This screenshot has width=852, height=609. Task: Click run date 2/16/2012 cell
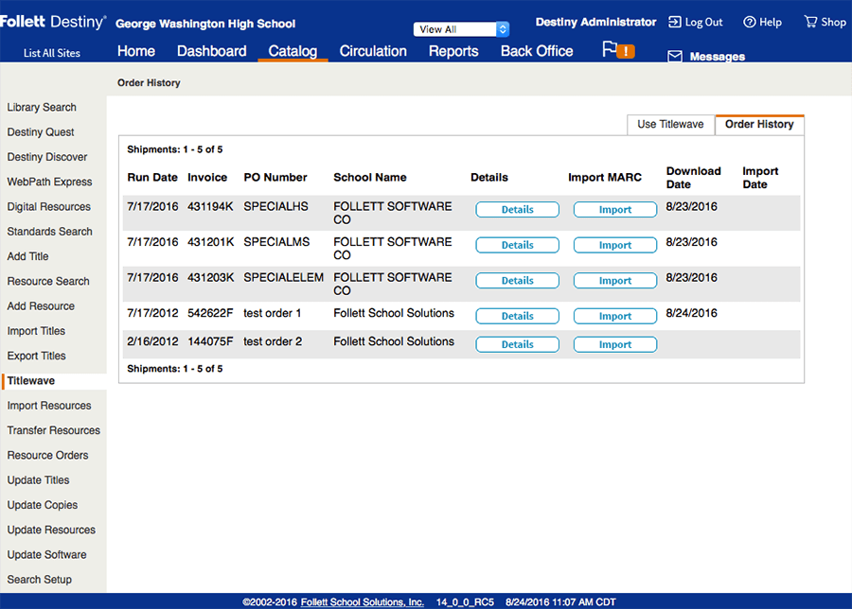click(152, 341)
